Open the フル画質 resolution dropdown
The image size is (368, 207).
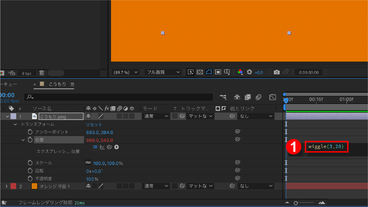(x=163, y=72)
